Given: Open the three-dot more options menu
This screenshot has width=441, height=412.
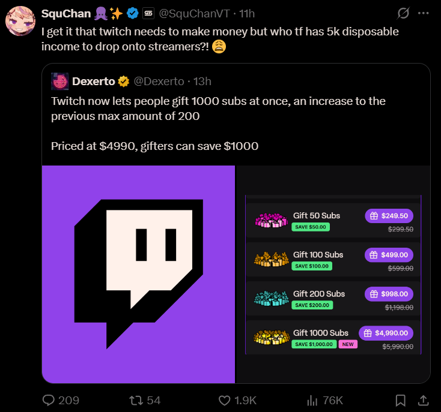Looking at the screenshot, I should (424, 13).
